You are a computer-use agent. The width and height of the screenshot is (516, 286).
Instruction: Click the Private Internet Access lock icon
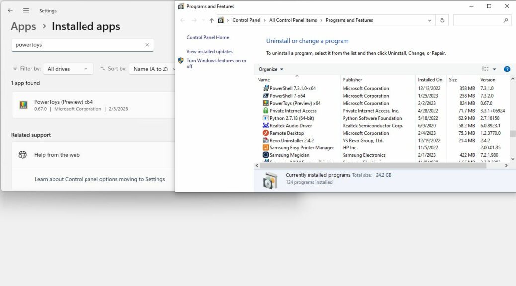(x=266, y=110)
